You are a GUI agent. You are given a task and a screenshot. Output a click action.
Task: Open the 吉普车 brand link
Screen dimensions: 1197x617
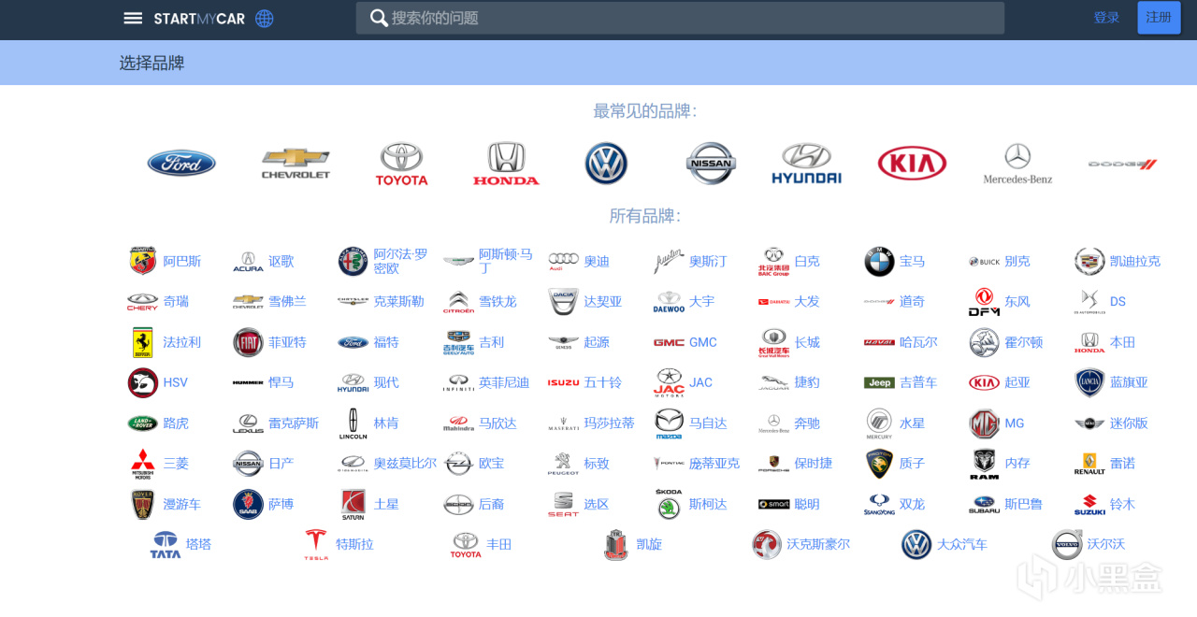coord(918,383)
